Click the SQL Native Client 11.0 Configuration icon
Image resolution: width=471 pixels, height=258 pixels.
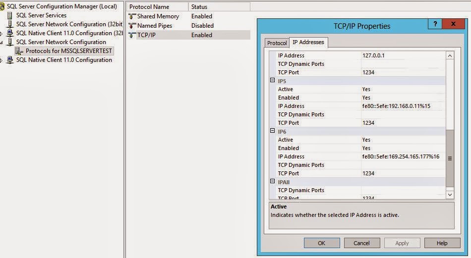point(10,60)
